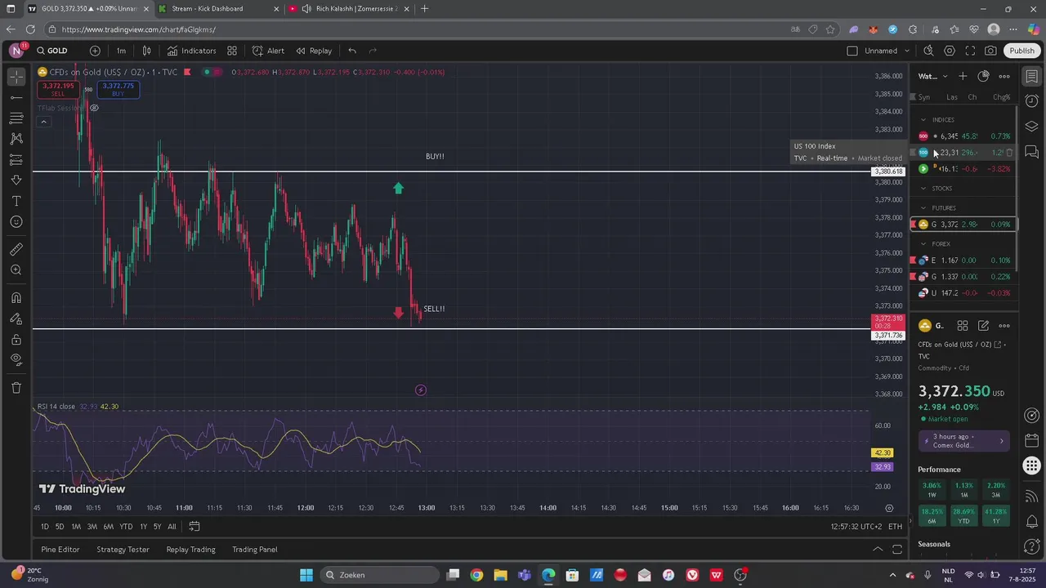Viewport: 1046px width, 588px height.
Task: Select the zoom in tool
Action: click(16, 269)
